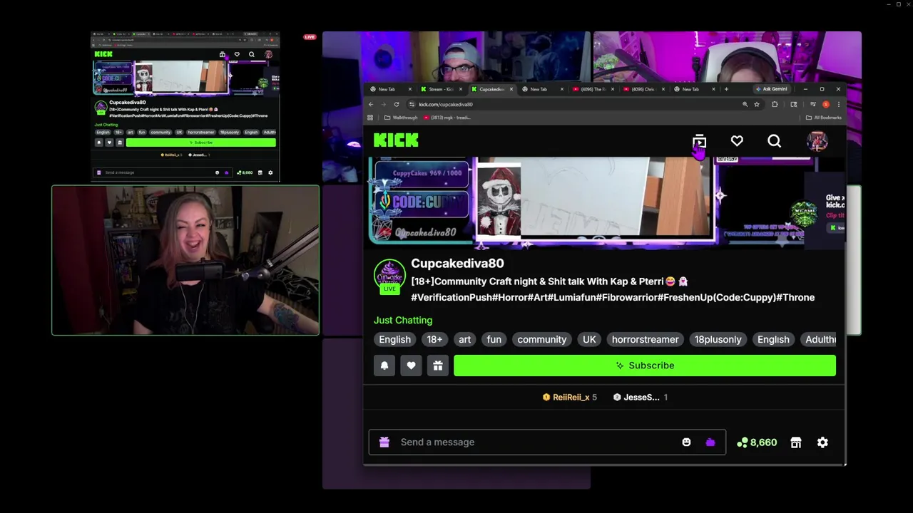Select the UK tag chip
913x513 pixels.
coord(589,340)
